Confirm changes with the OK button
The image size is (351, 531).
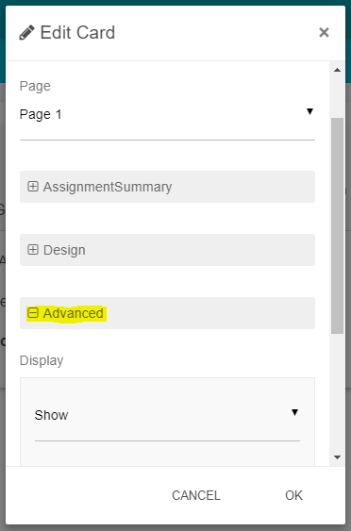[293, 495]
